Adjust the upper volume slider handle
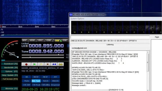 point(58,55)
